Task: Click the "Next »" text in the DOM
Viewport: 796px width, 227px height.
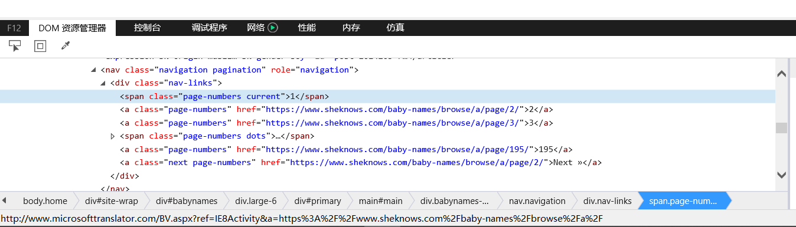Action: tap(567, 163)
